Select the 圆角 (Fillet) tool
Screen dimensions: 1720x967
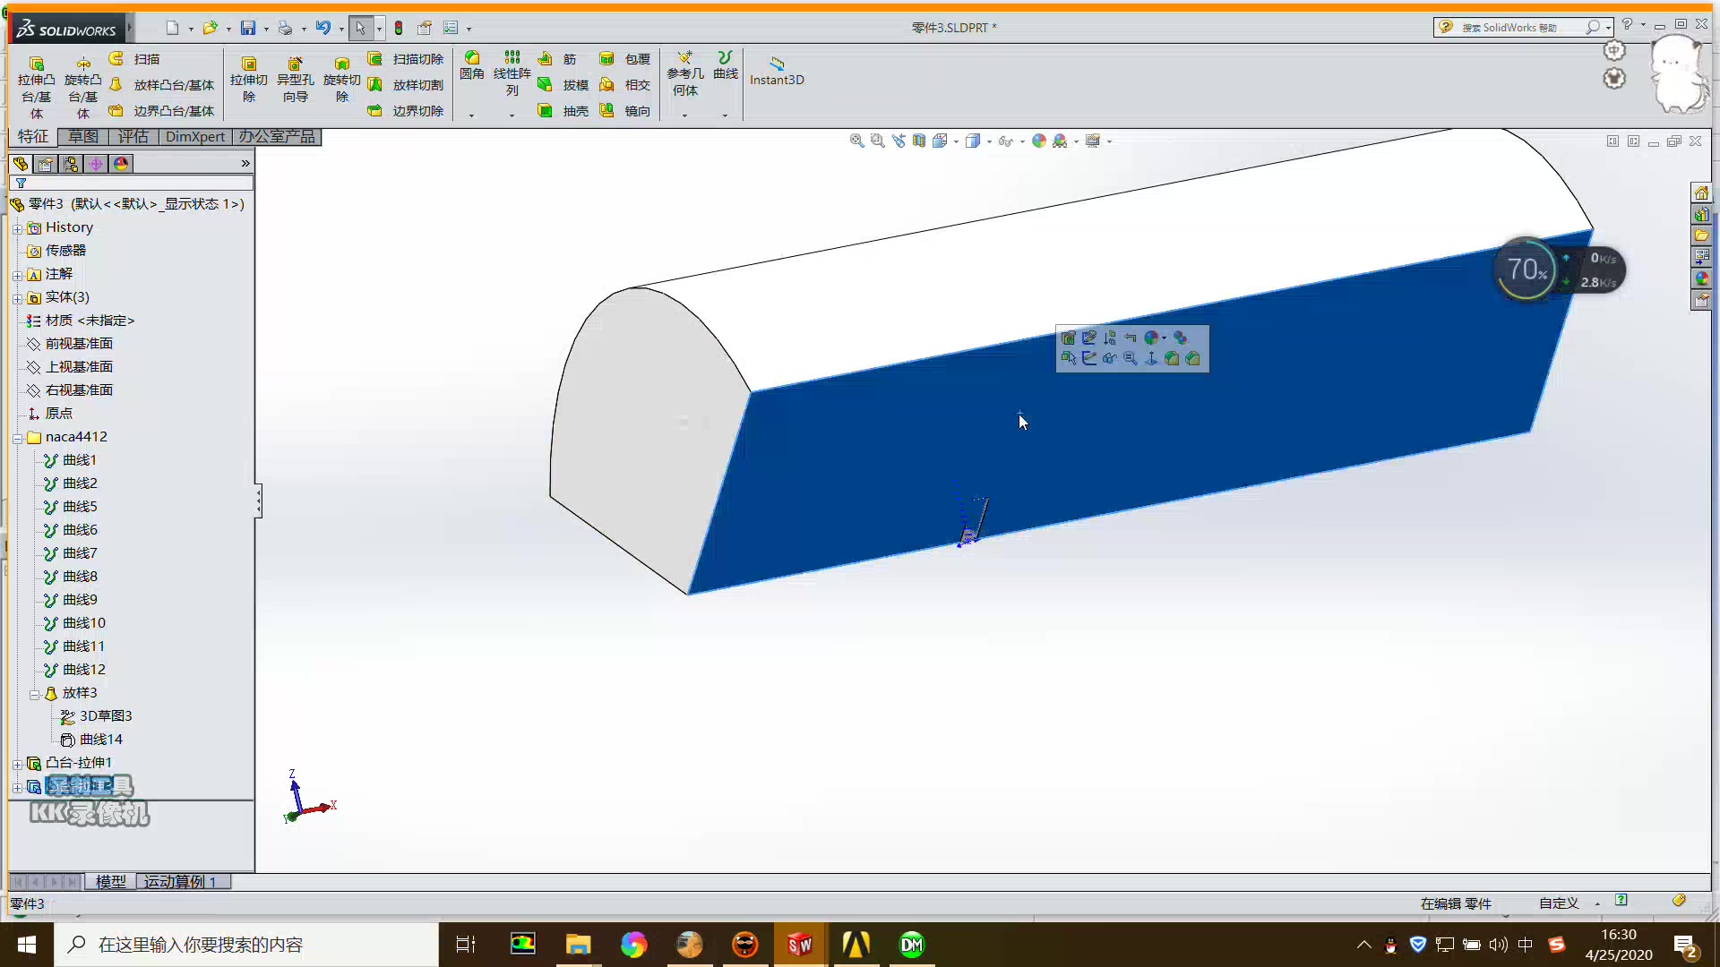tap(472, 72)
